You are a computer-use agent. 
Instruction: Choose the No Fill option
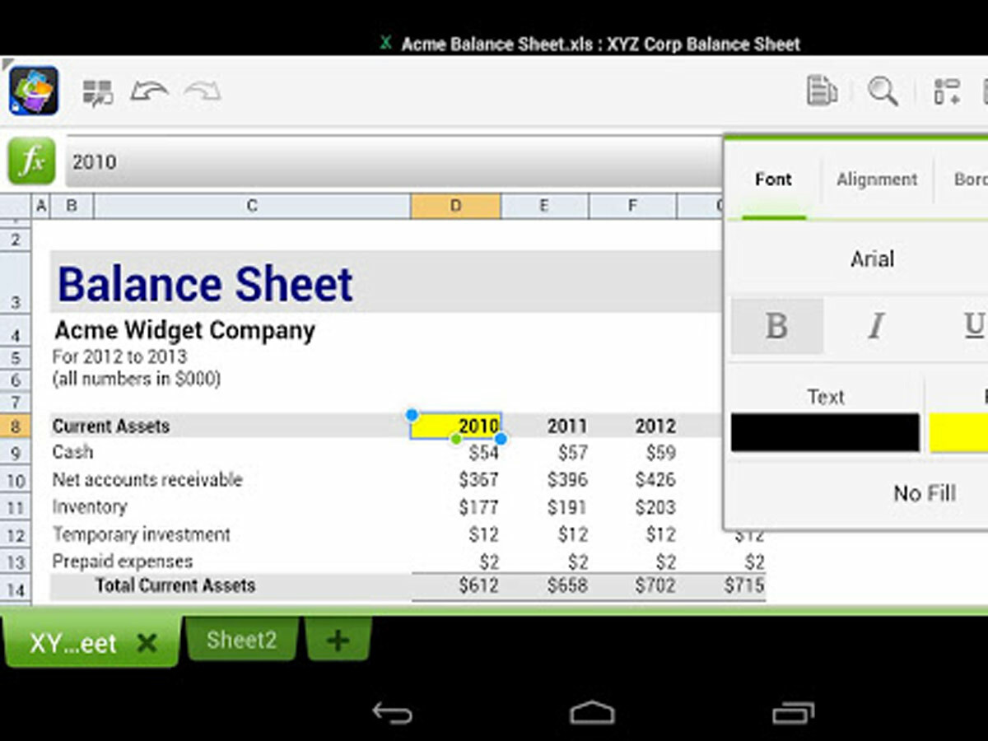[925, 493]
